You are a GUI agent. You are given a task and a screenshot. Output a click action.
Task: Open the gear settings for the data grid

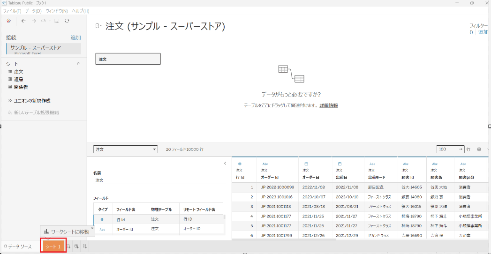pyautogui.click(x=479, y=149)
